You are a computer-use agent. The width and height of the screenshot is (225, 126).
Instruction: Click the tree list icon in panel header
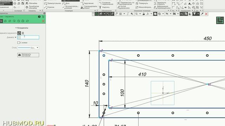click(x=43, y=17)
